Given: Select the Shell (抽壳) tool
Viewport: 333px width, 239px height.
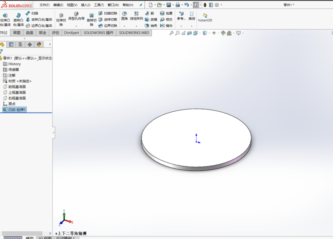Looking at the screenshot, I should coord(151,26).
